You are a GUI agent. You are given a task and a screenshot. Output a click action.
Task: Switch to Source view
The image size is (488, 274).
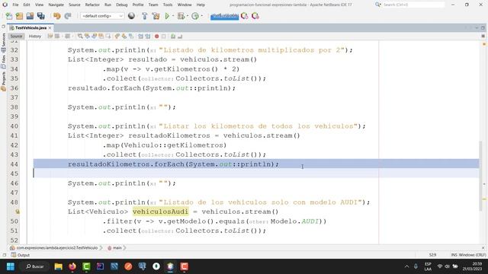pyautogui.click(x=16, y=37)
